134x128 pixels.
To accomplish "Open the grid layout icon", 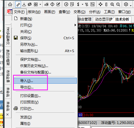I will click(x=36, y=4).
